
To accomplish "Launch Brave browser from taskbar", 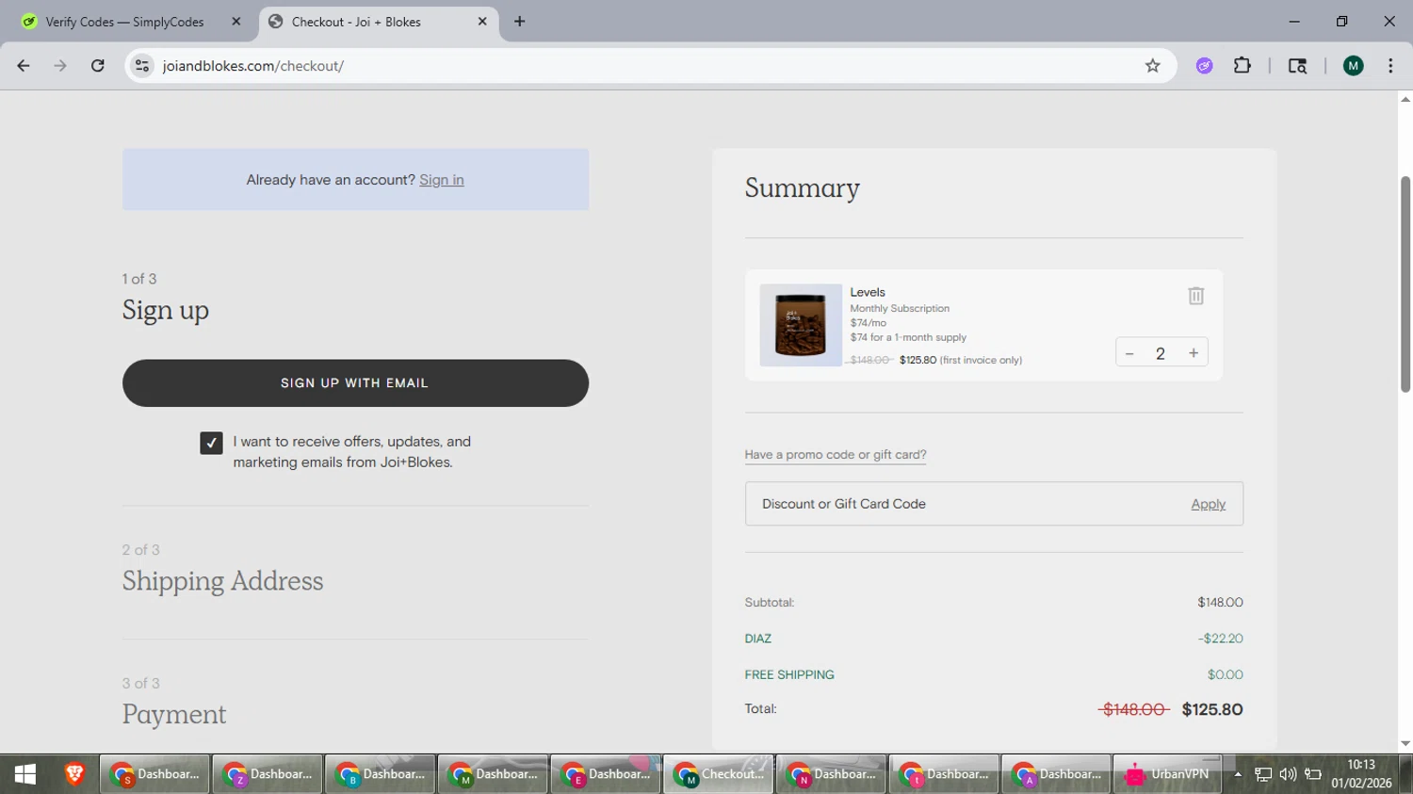I will click(74, 775).
